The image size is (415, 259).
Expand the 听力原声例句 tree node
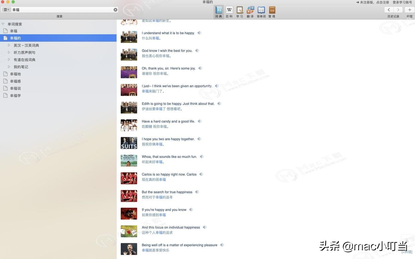pyautogui.click(x=9, y=53)
